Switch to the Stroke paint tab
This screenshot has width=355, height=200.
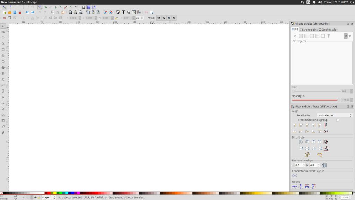[x=309, y=30]
